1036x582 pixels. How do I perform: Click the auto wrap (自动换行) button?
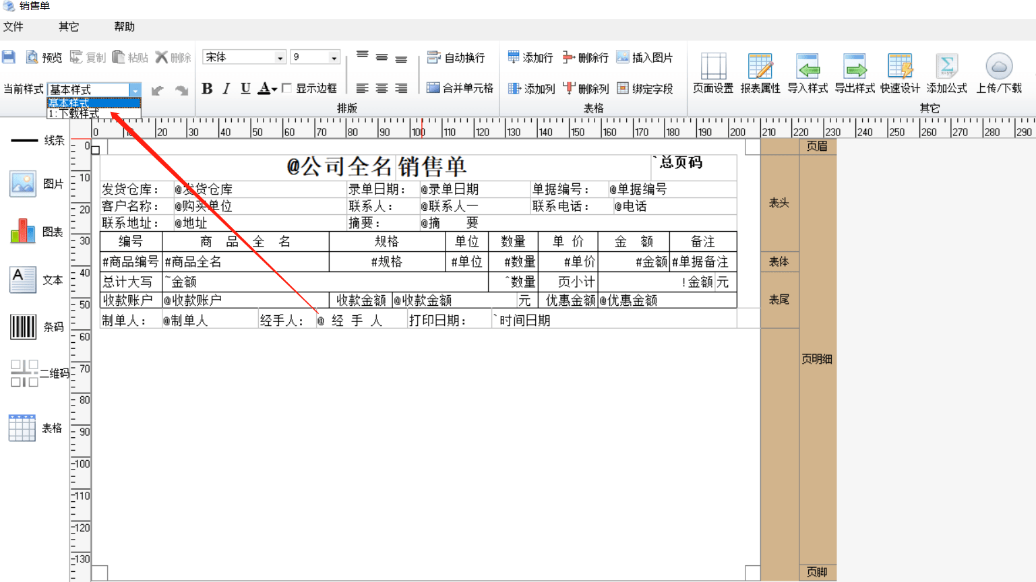coord(456,58)
